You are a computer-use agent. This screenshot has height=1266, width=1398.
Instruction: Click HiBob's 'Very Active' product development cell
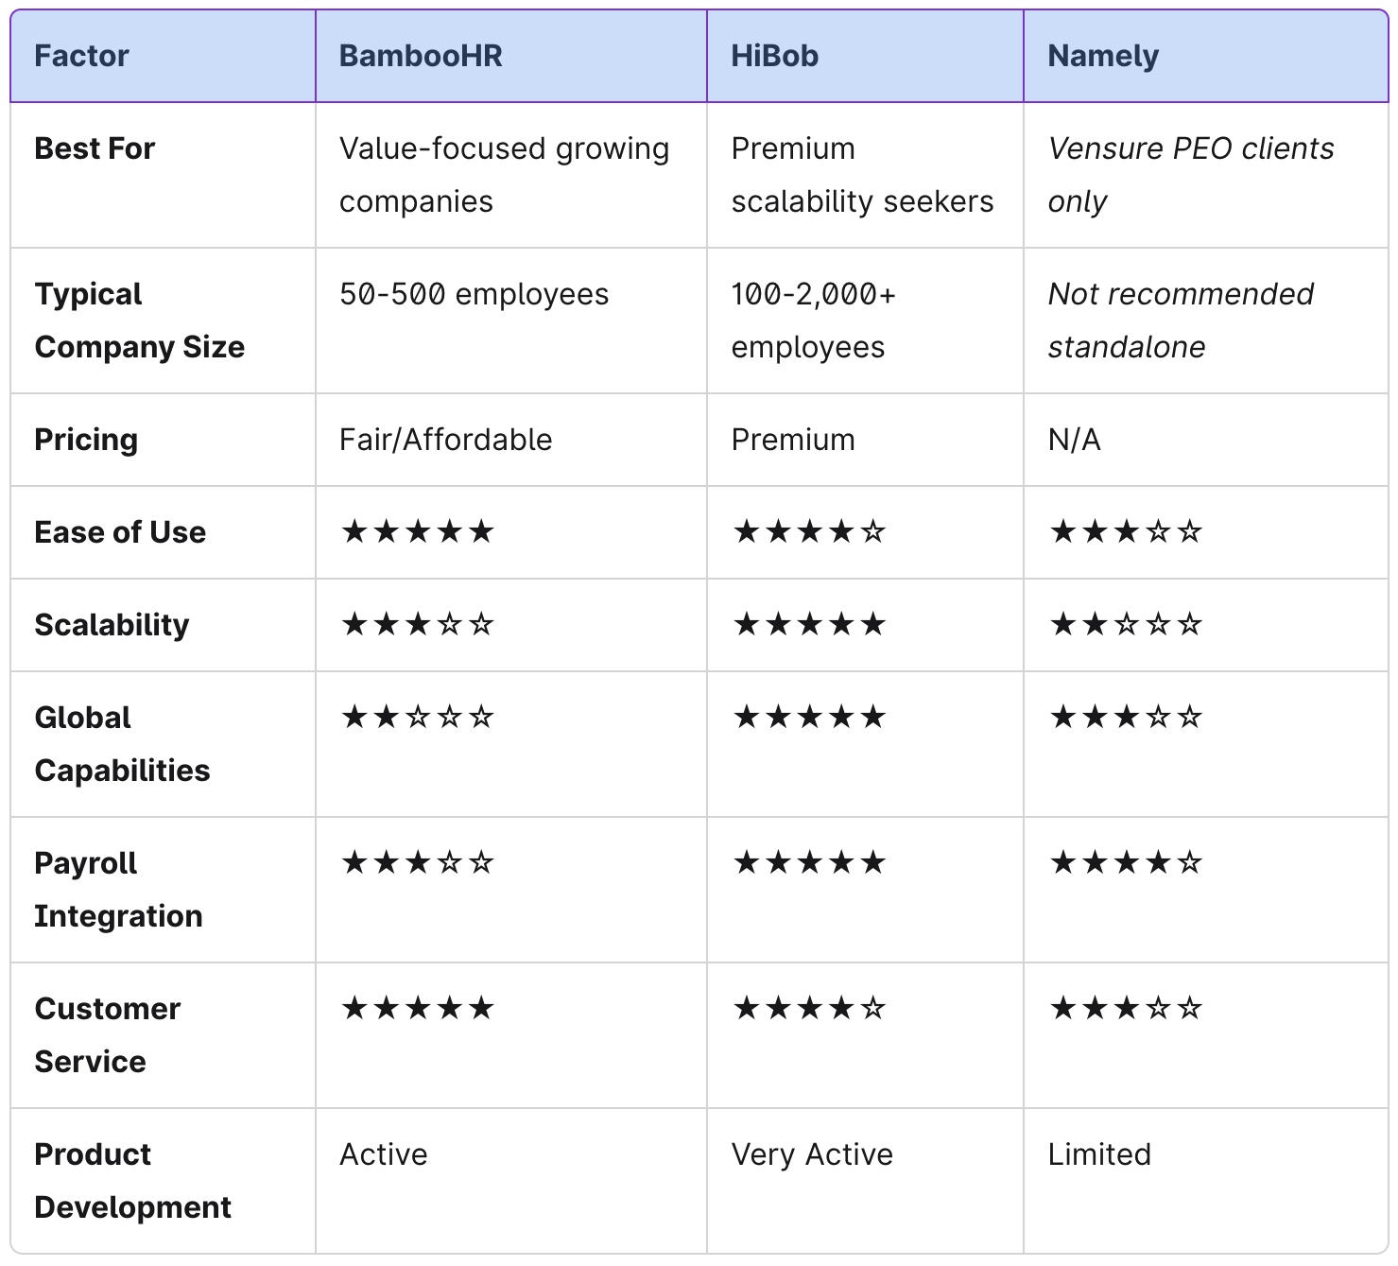(865, 1181)
